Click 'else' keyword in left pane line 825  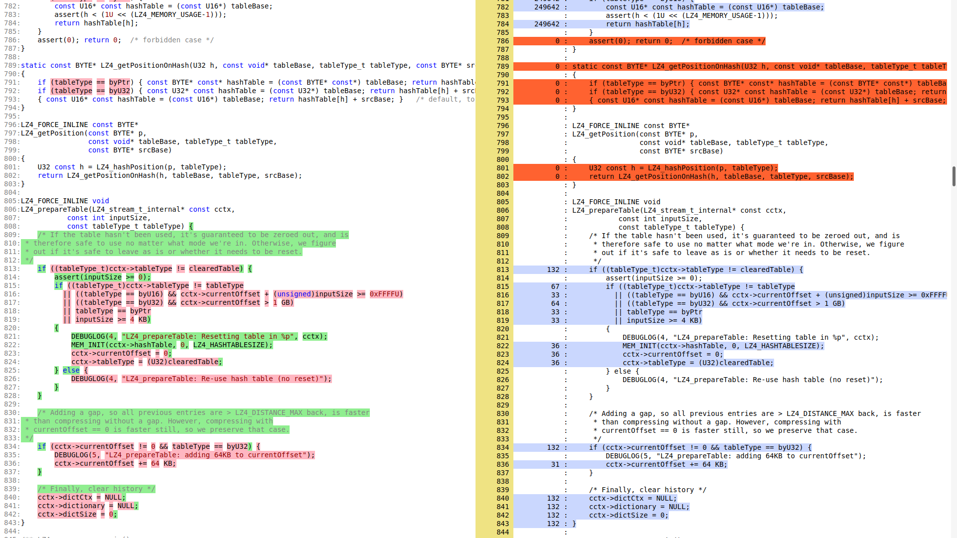tap(71, 370)
